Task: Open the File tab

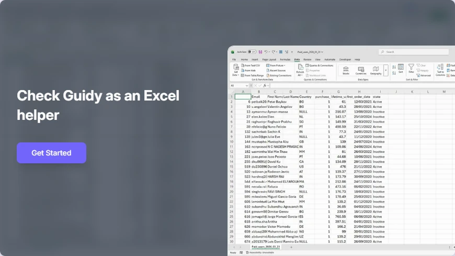Action: pyautogui.click(x=234, y=60)
